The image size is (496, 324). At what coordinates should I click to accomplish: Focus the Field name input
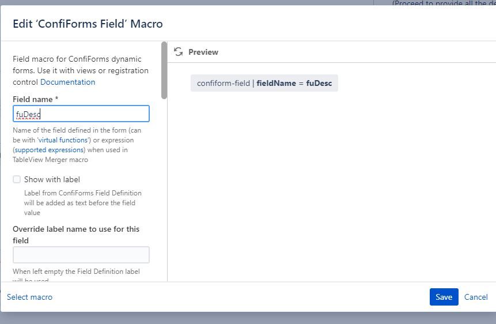coord(81,114)
